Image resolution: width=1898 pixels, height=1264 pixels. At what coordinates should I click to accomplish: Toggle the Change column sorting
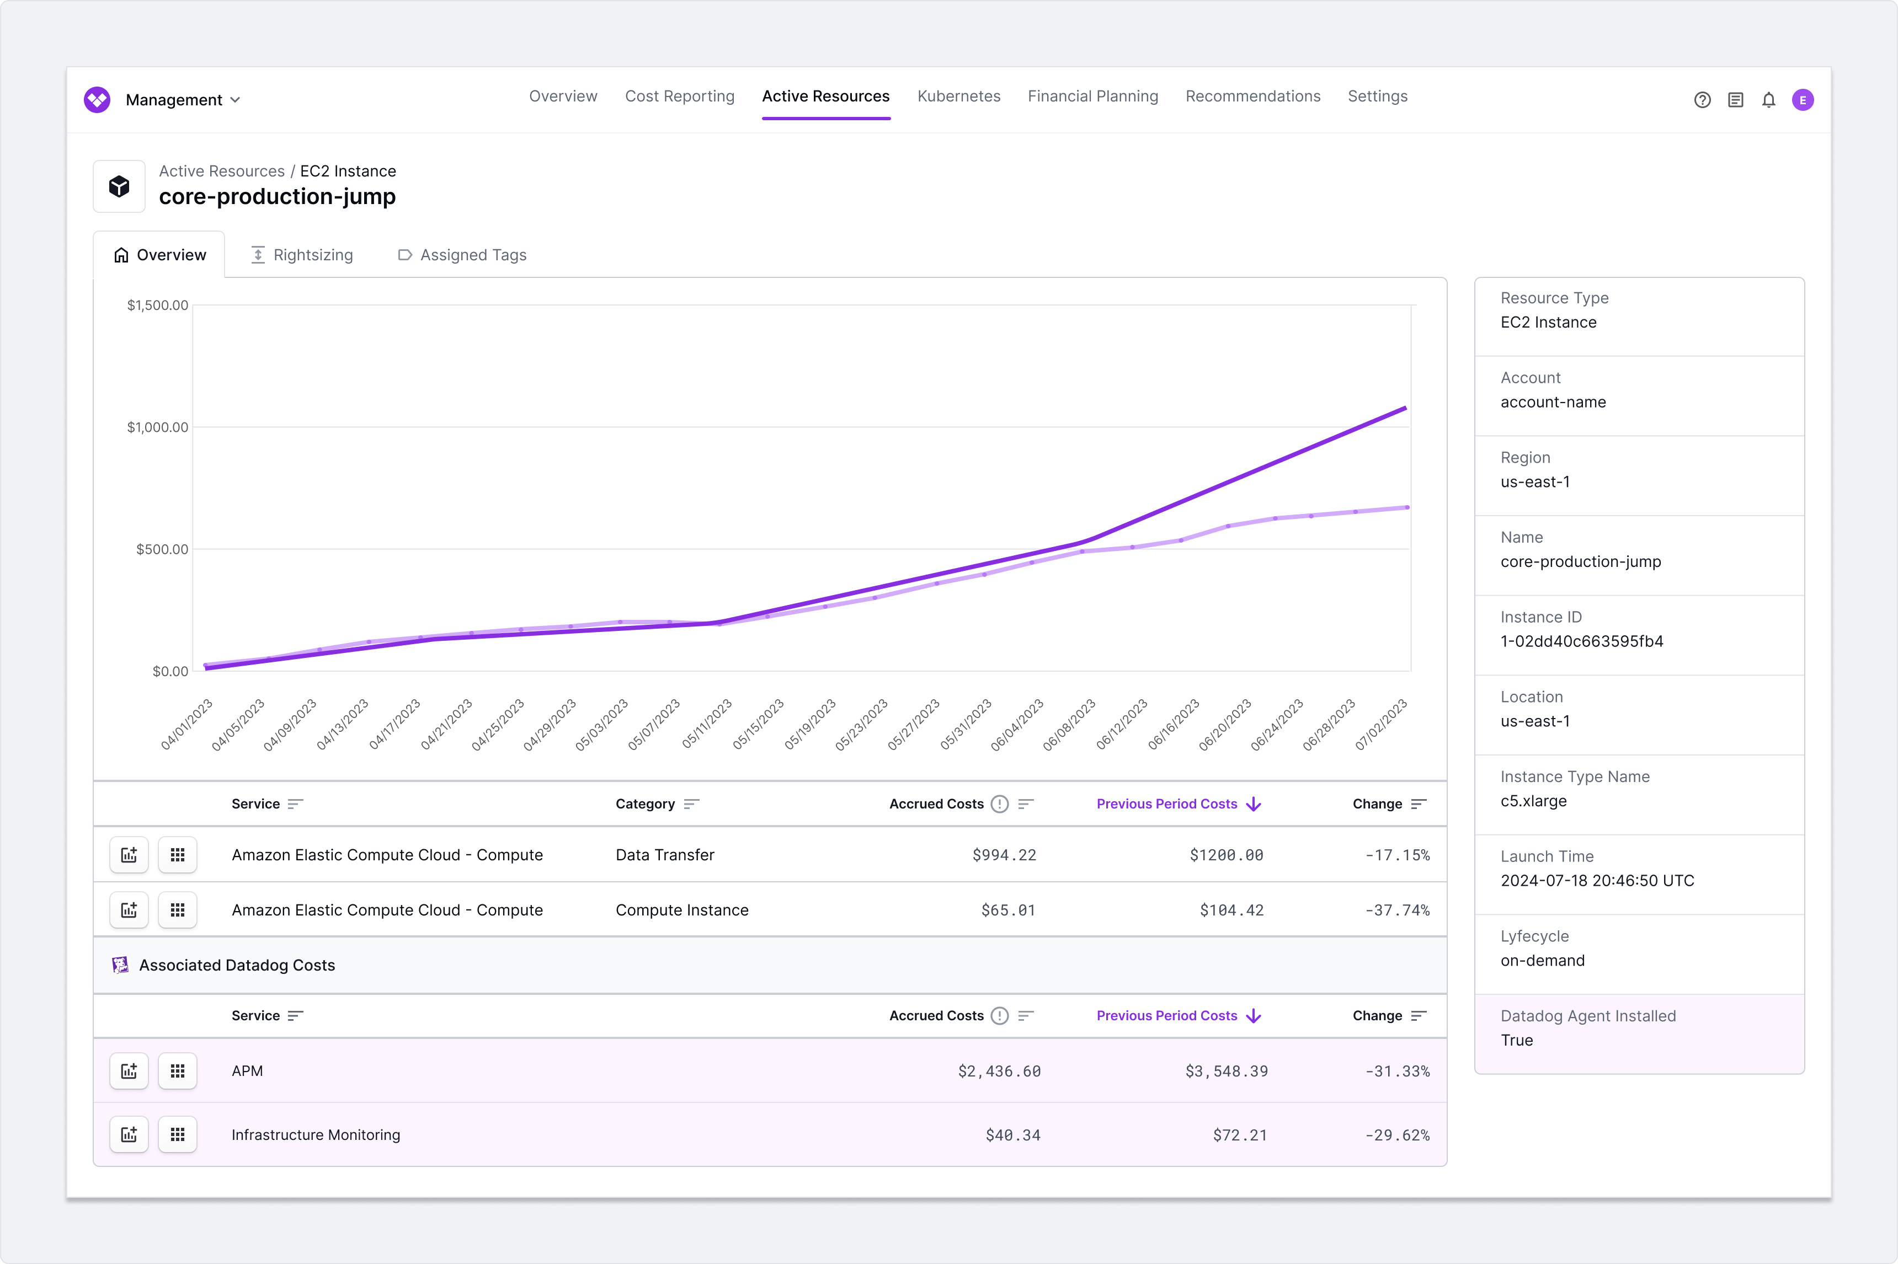click(x=1419, y=804)
